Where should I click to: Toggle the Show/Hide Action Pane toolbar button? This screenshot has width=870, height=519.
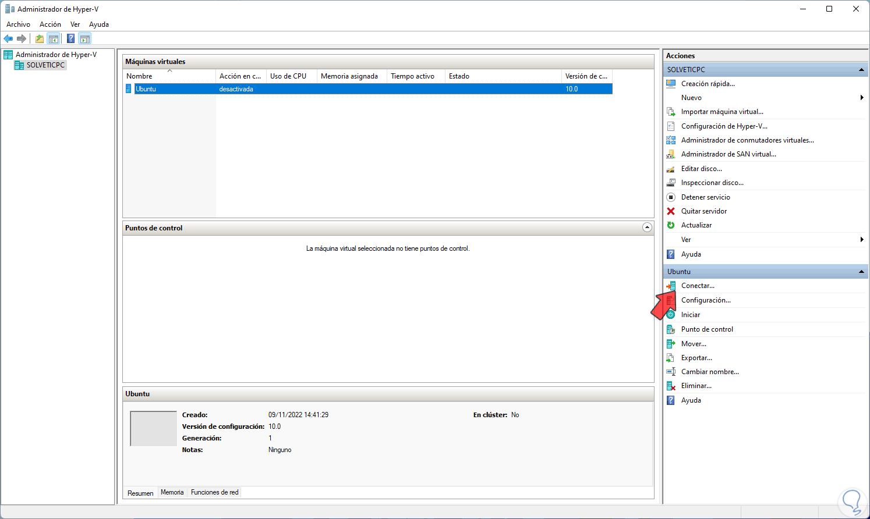(85, 39)
